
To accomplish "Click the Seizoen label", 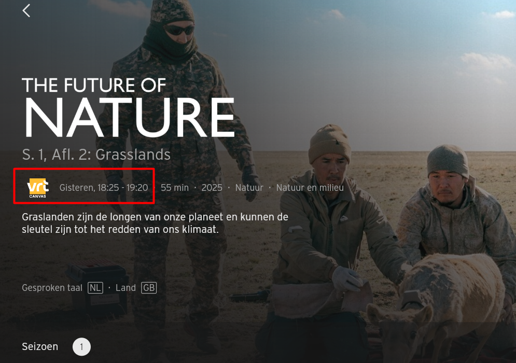I will [x=40, y=346].
